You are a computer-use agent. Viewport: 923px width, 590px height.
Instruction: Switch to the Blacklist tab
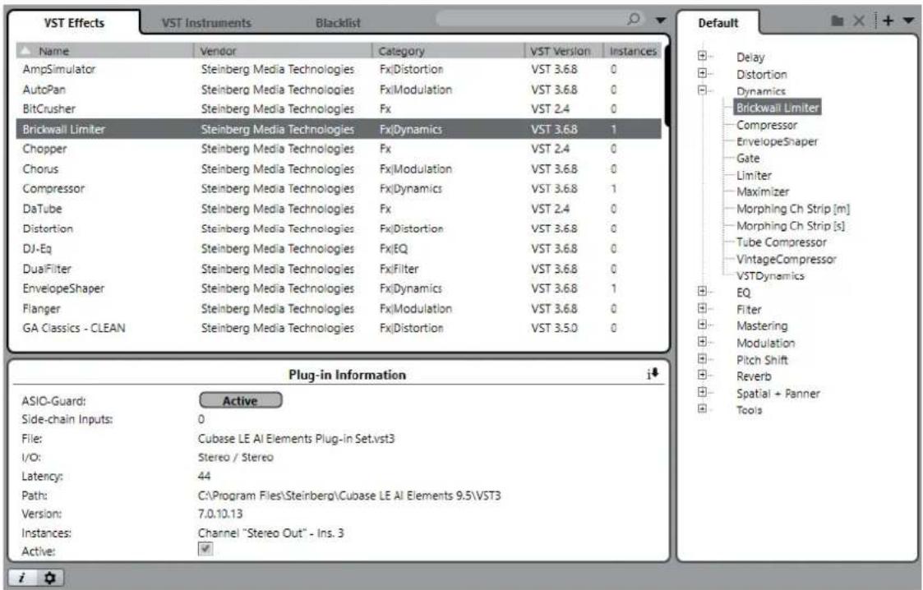click(338, 23)
